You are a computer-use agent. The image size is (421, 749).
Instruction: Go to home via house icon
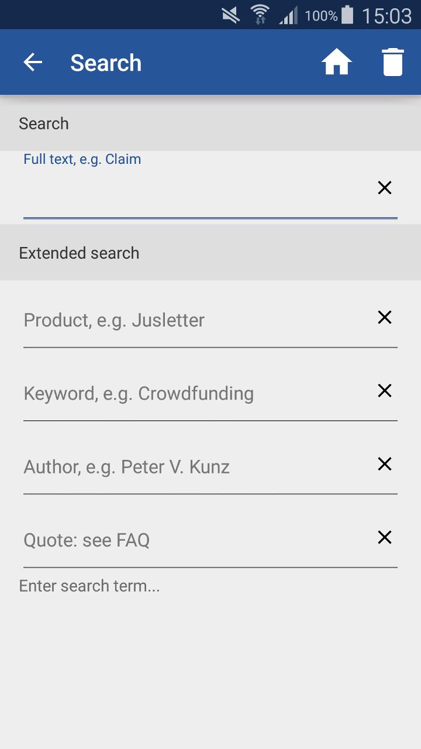337,63
